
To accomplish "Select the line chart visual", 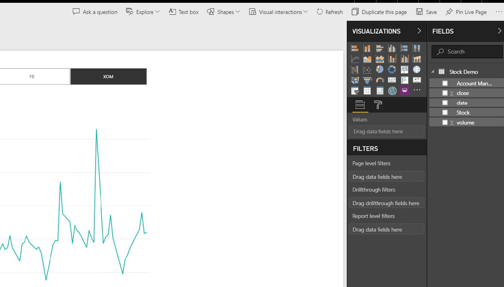I will coord(355,59).
